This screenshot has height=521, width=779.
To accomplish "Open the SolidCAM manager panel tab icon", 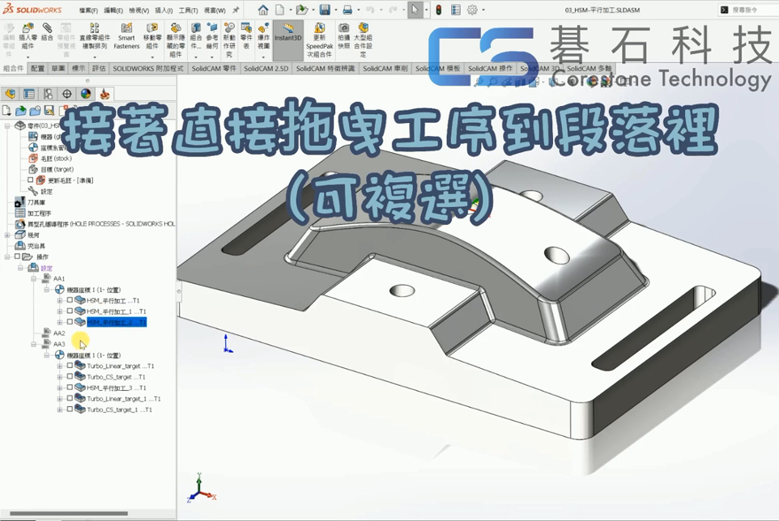I will tap(104, 95).
